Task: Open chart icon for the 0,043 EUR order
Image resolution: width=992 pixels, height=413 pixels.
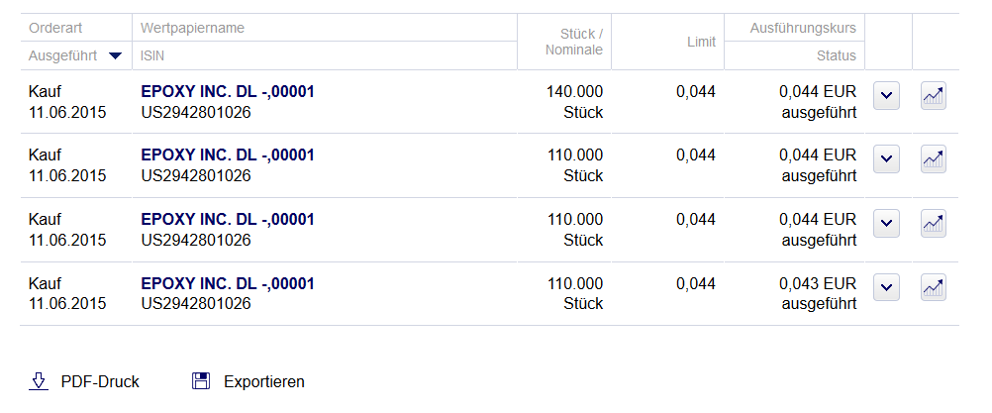Action: [x=934, y=287]
